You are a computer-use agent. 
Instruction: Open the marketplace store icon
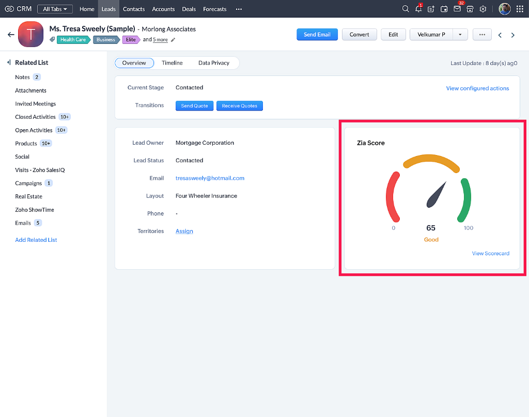point(470,9)
